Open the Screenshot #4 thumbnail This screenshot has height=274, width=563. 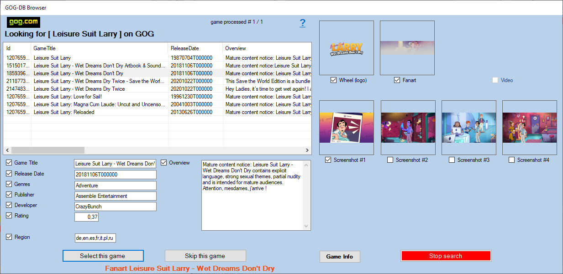[x=529, y=127]
